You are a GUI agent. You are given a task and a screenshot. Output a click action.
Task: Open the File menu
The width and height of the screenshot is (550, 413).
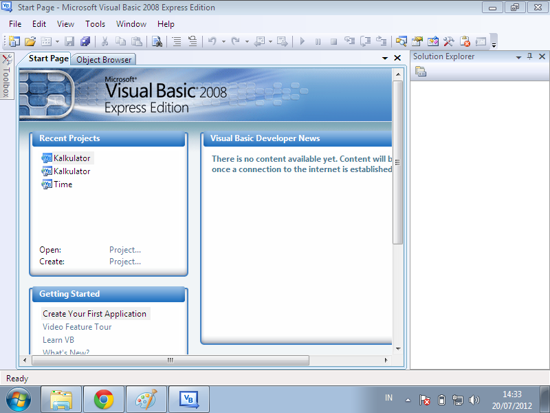click(x=15, y=24)
